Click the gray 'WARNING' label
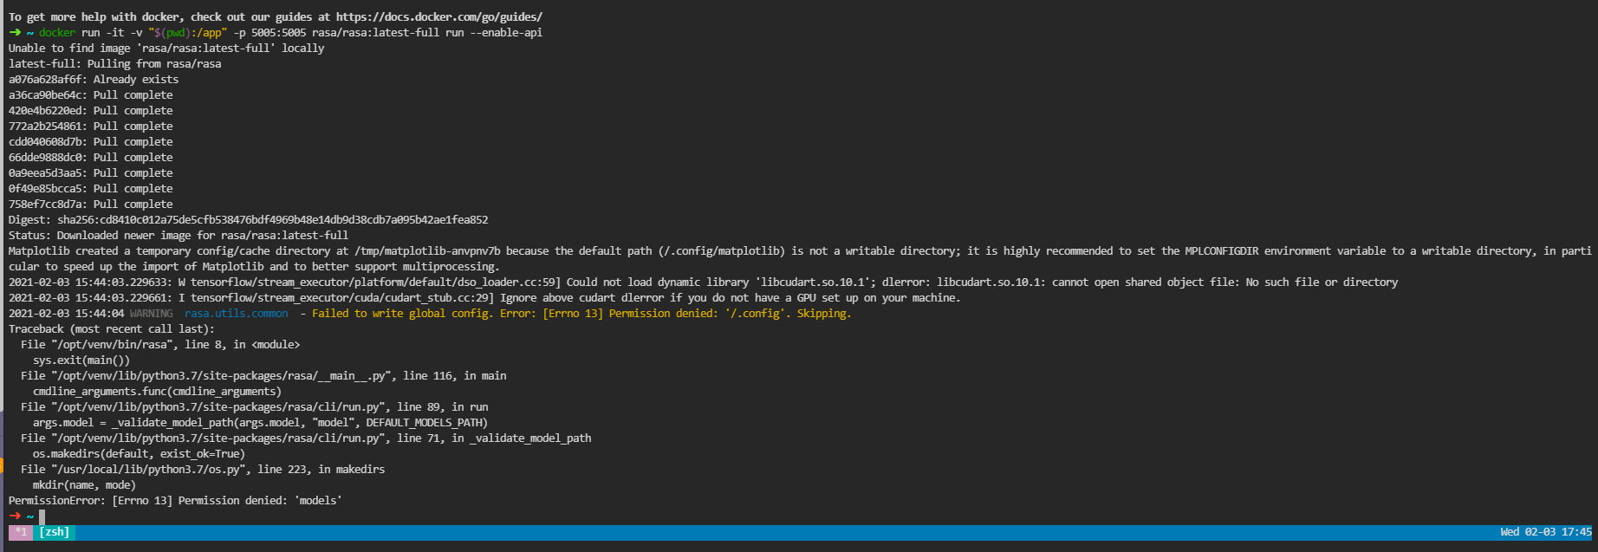Image resolution: width=1598 pixels, height=552 pixels. (151, 313)
